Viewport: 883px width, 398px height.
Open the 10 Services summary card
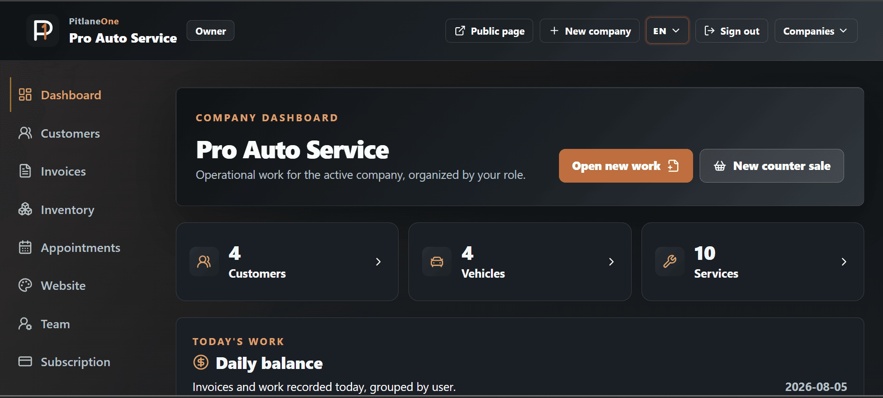coord(753,262)
